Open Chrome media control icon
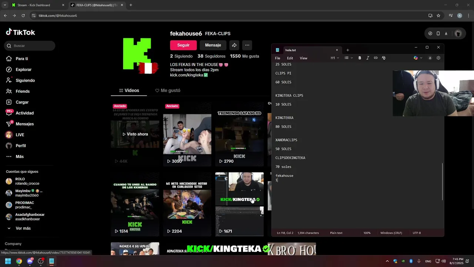 pyautogui.click(x=451, y=16)
